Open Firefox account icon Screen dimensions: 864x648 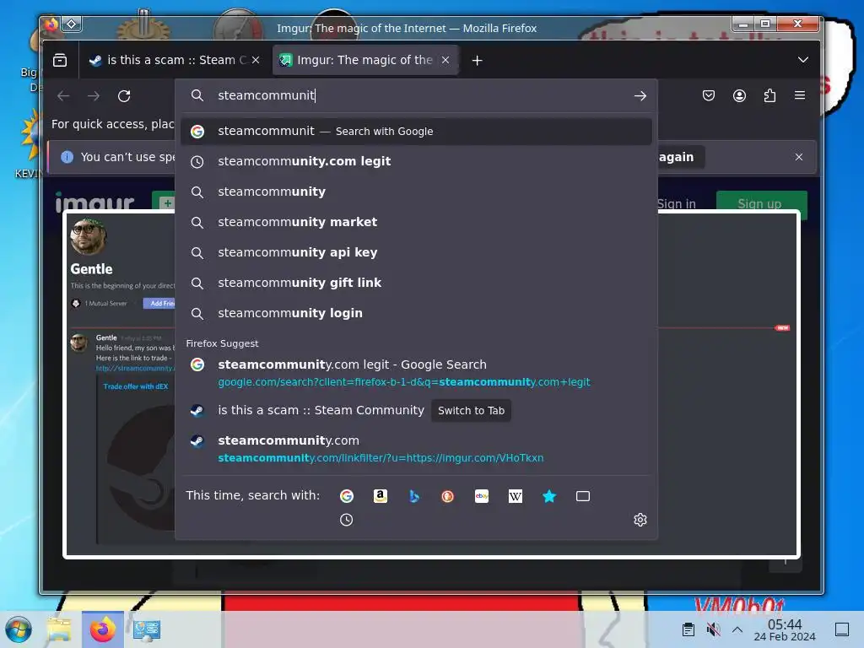click(x=739, y=96)
